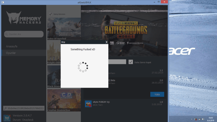Toggle the Geniş Görünüm checkbox

50,14
